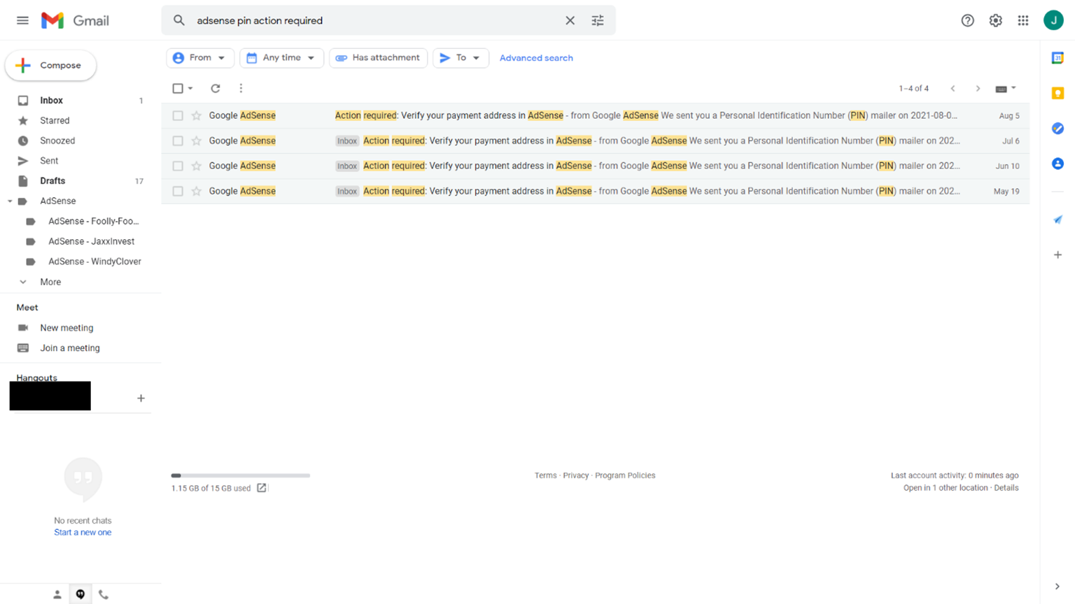Star the Aug 5 AdSense email
Viewport: 1075px width, 604px height.
pyautogui.click(x=197, y=115)
